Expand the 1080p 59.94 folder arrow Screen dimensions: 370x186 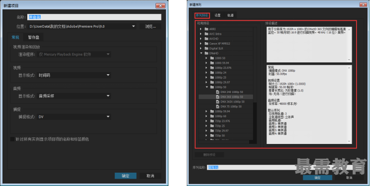207,111
